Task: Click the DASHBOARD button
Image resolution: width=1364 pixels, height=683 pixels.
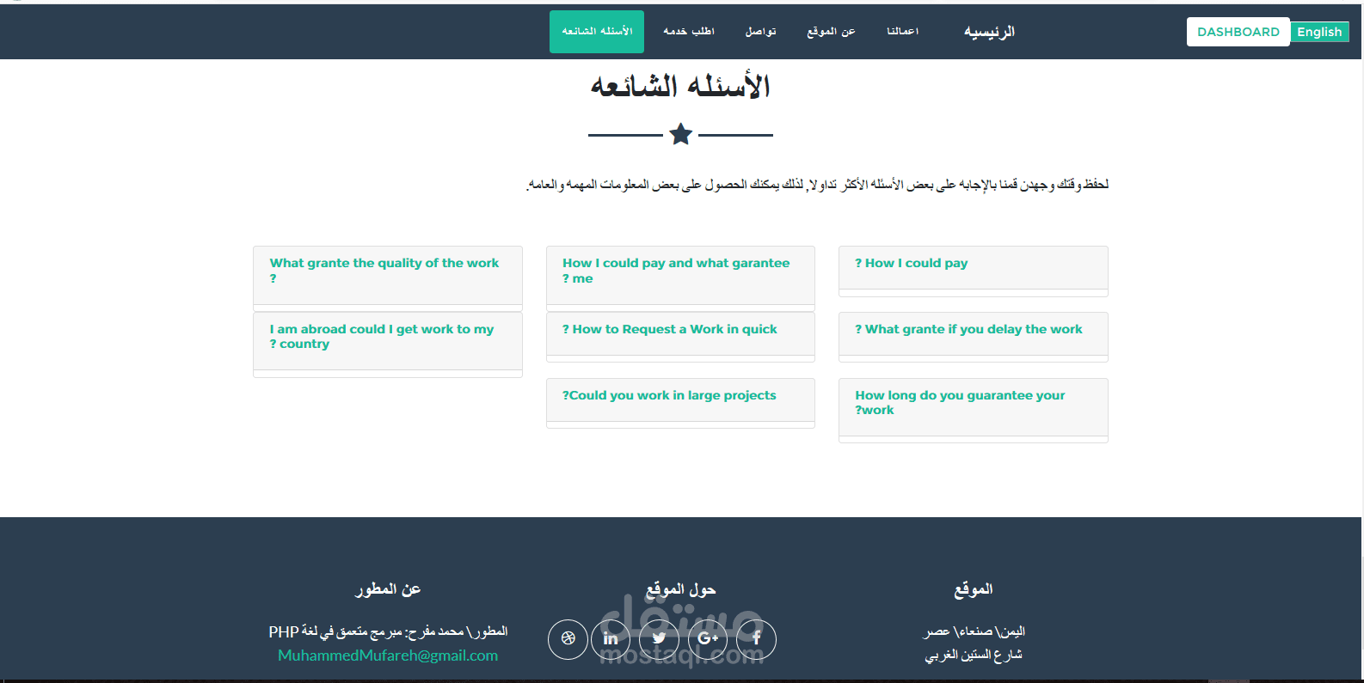Action: (1238, 32)
